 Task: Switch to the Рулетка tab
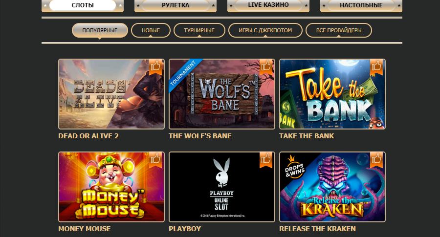coord(176,5)
